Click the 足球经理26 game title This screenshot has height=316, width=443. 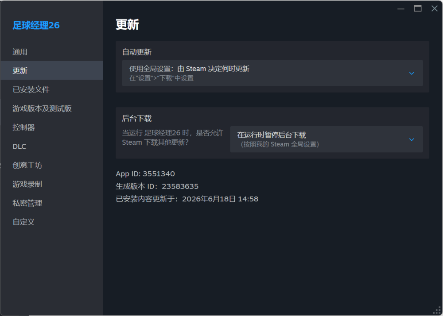[36, 25]
